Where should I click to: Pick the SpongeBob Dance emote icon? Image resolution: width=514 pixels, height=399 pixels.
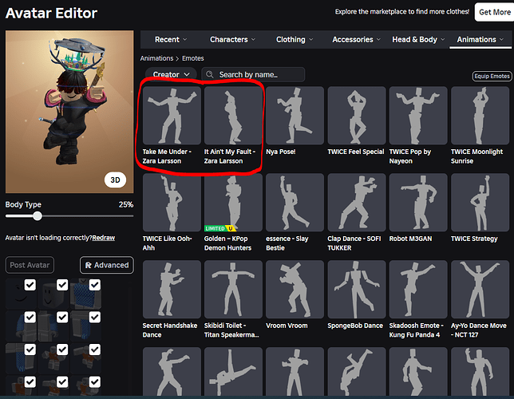point(357,289)
